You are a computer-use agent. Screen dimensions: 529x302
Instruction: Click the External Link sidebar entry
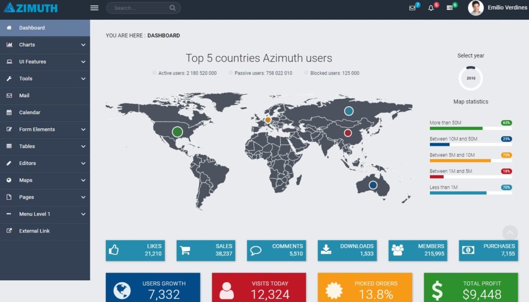[x=45, y=231]
